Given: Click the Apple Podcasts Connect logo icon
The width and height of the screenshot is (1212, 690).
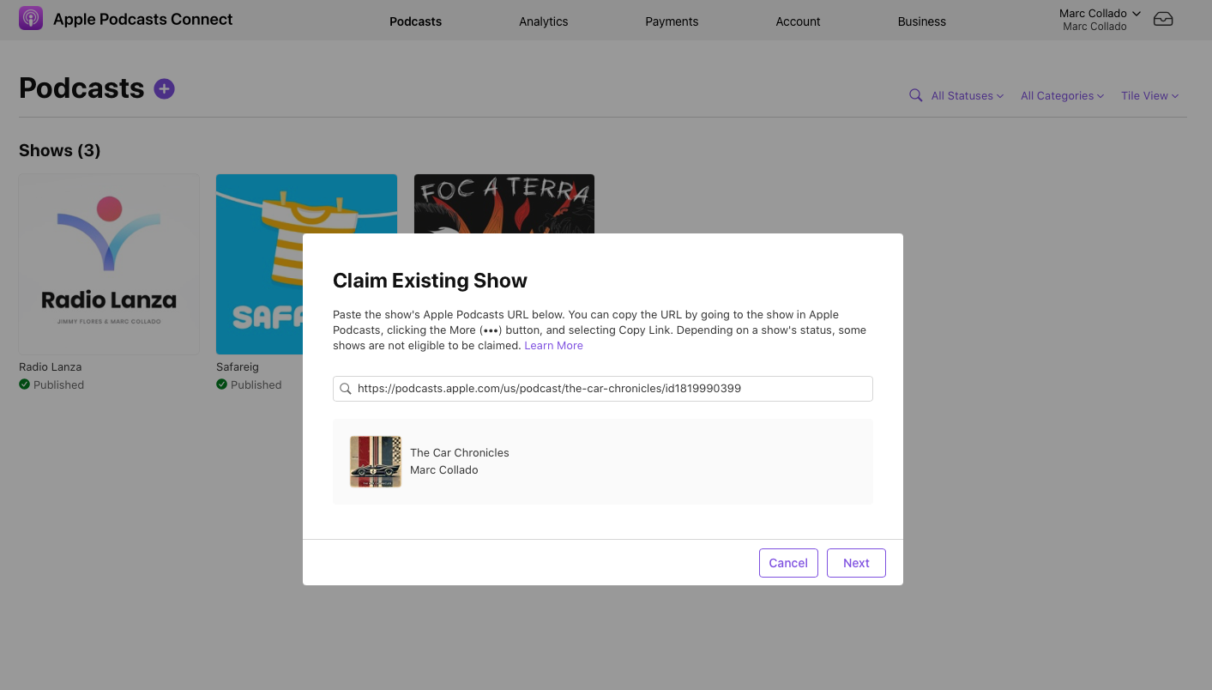Looking at the screenshot, I should 31,18.
